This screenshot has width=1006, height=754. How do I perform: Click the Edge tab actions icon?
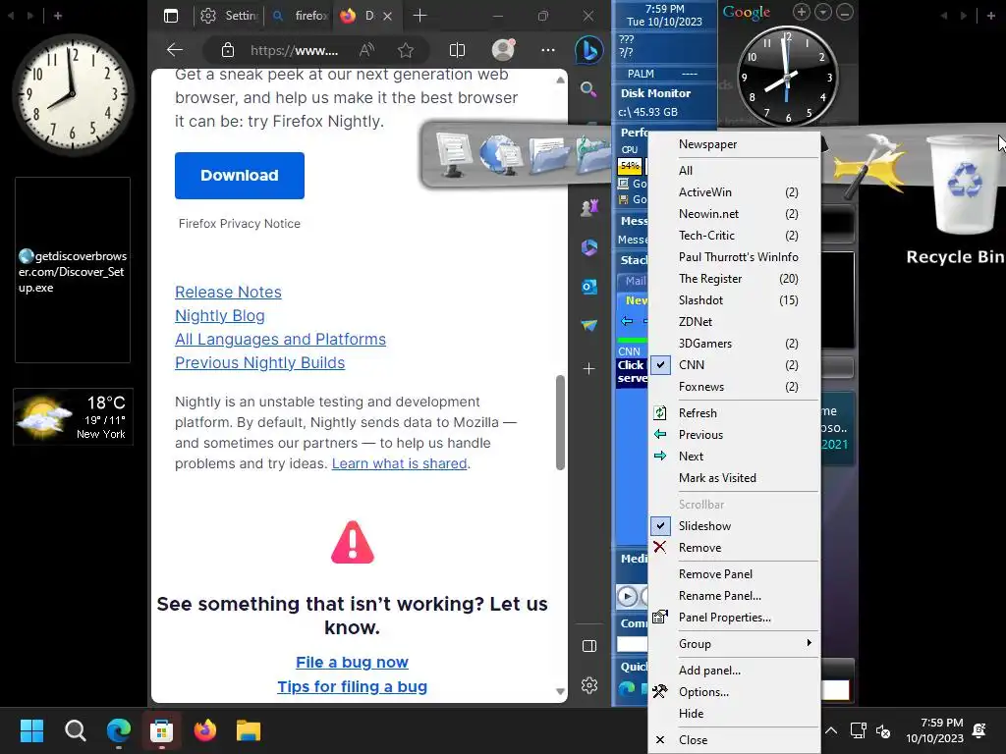point(171,16)
